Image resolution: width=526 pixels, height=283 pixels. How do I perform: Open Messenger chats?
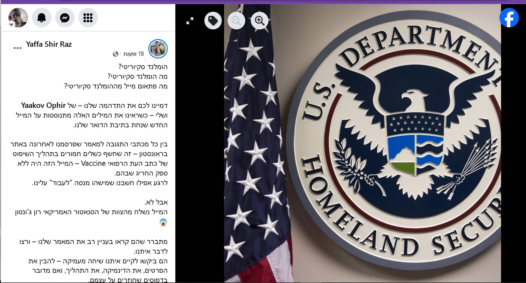(65, 18)
